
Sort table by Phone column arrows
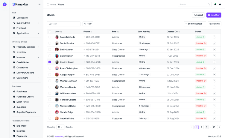[x=91, y=31]
